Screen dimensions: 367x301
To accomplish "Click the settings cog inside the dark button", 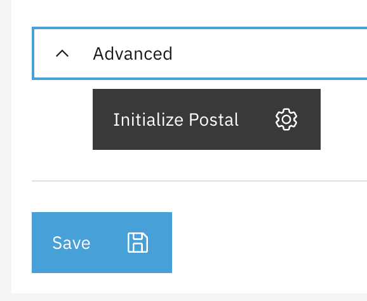I will tap(286, 119).
